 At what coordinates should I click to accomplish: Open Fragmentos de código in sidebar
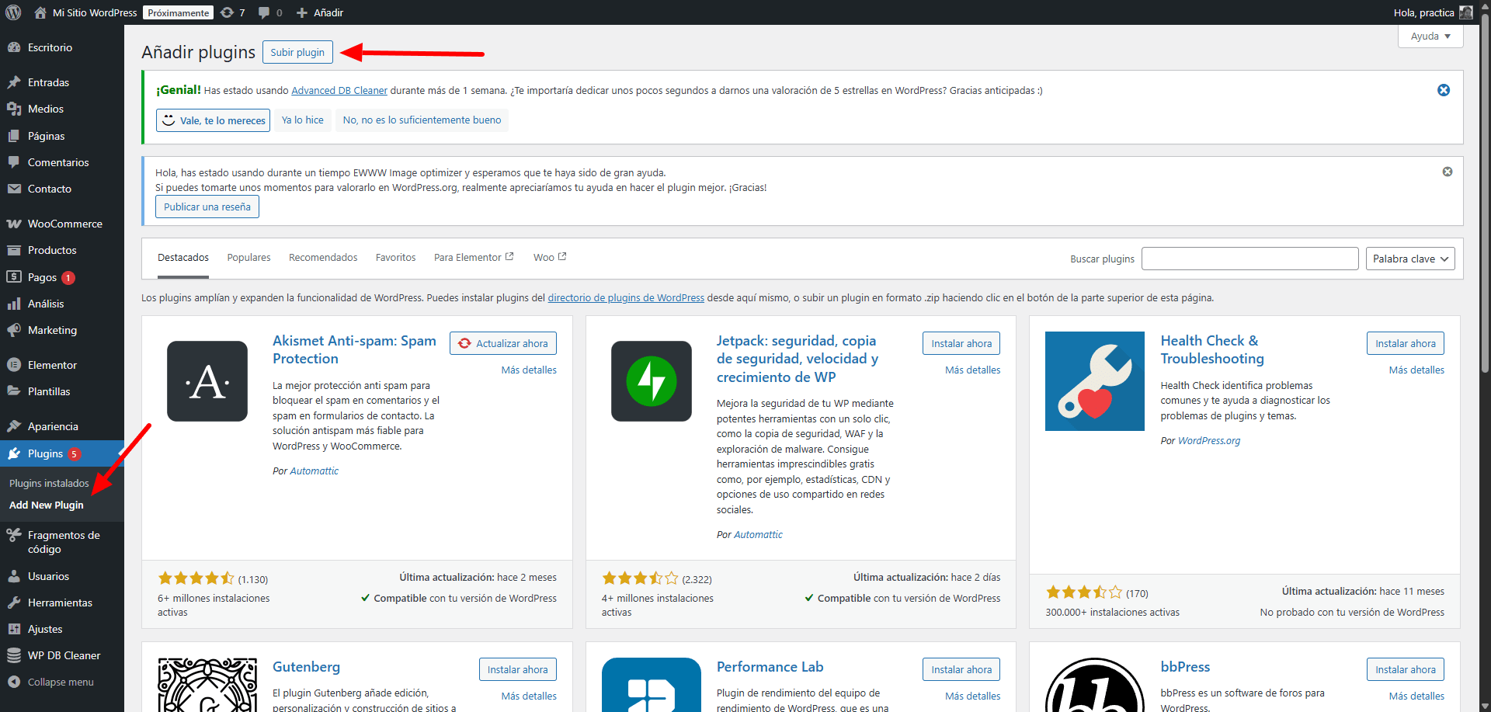point(62,542)
